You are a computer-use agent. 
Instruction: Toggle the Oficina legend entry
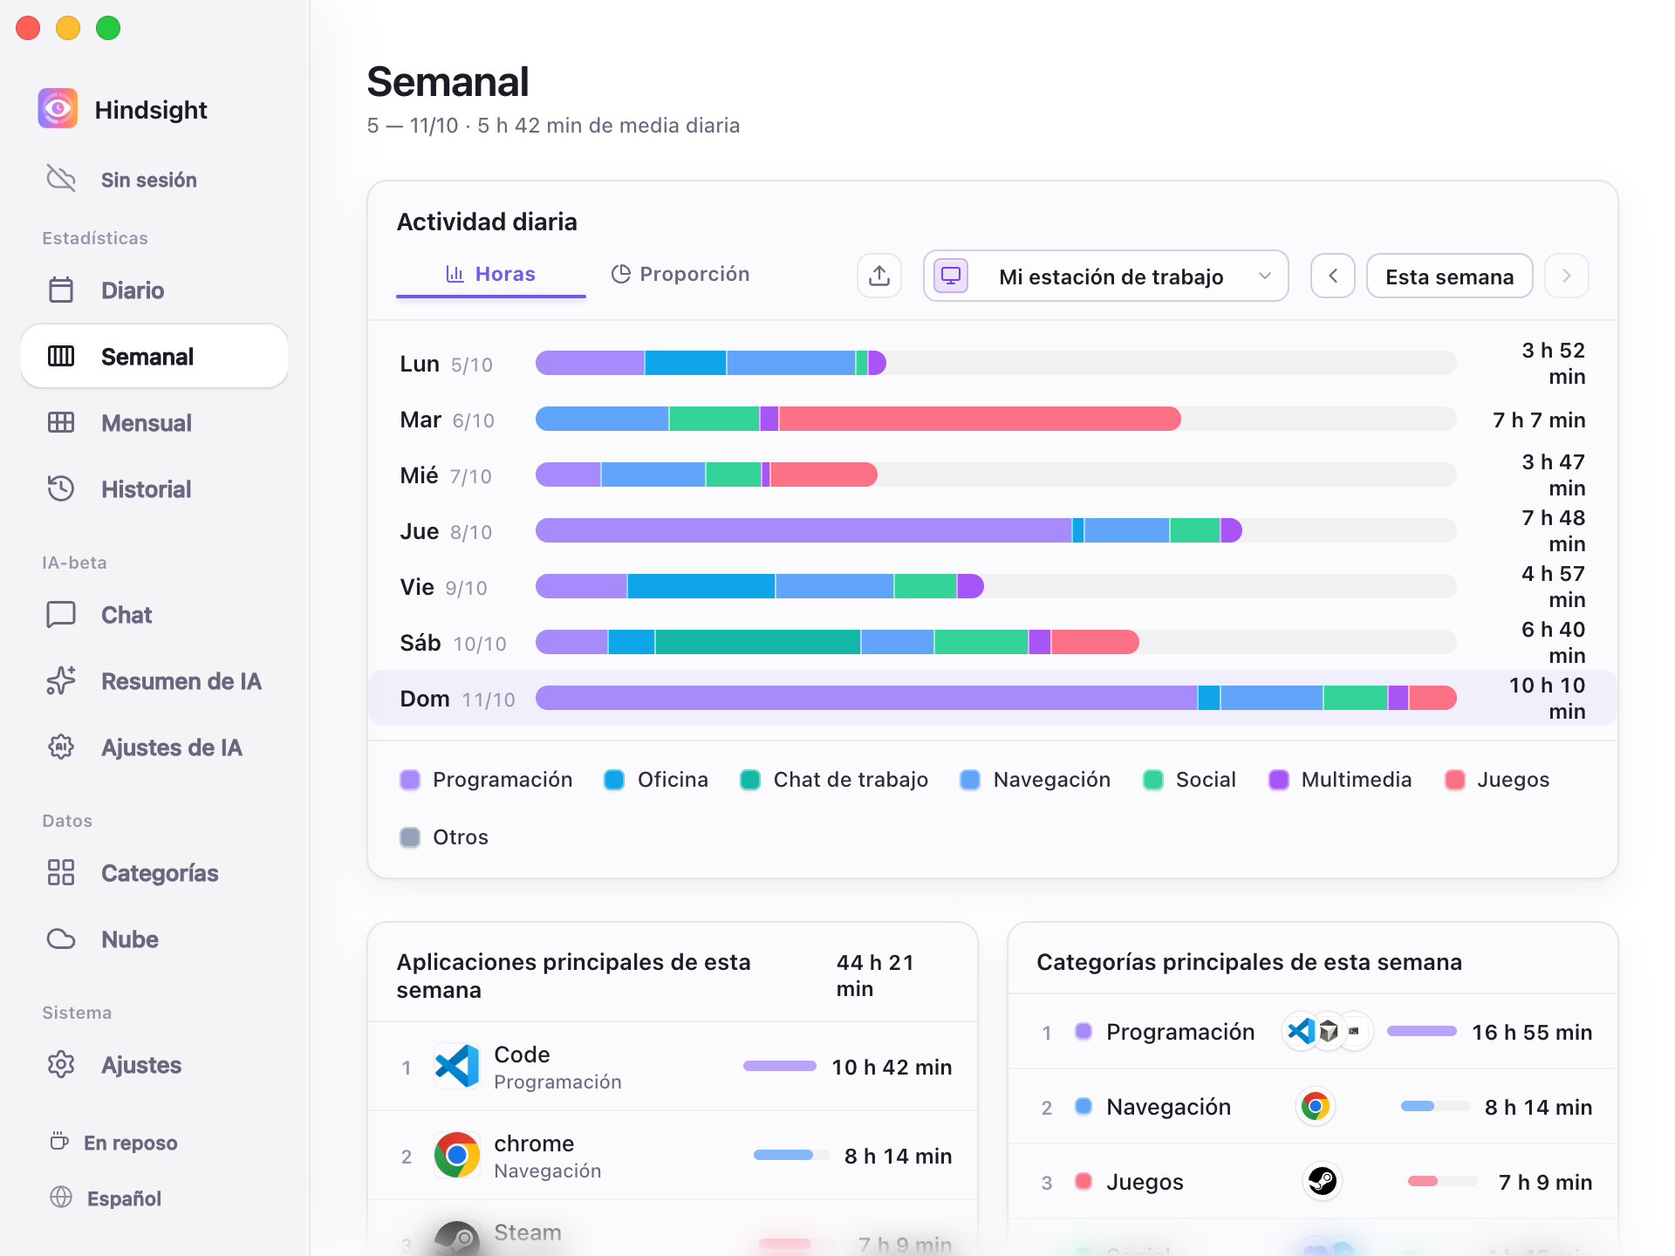tap(656, 779)
